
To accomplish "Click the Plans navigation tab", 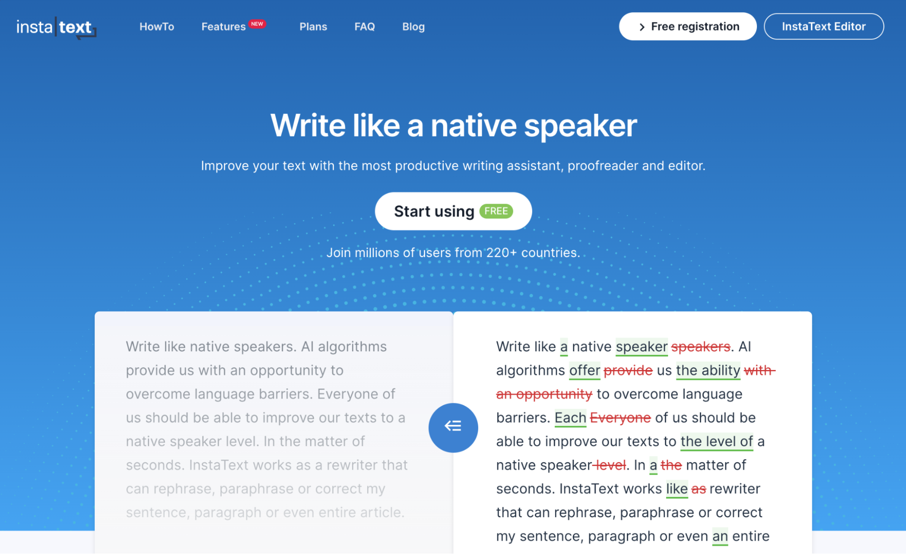I will coord(313,27).
